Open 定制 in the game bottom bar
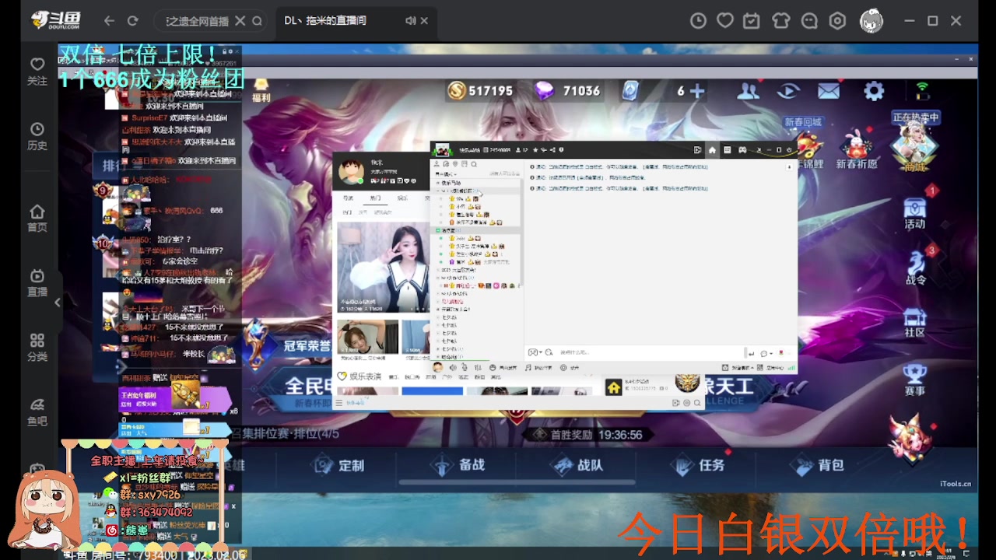The height and width of the screenshot is (560, 996). (339, 465)
